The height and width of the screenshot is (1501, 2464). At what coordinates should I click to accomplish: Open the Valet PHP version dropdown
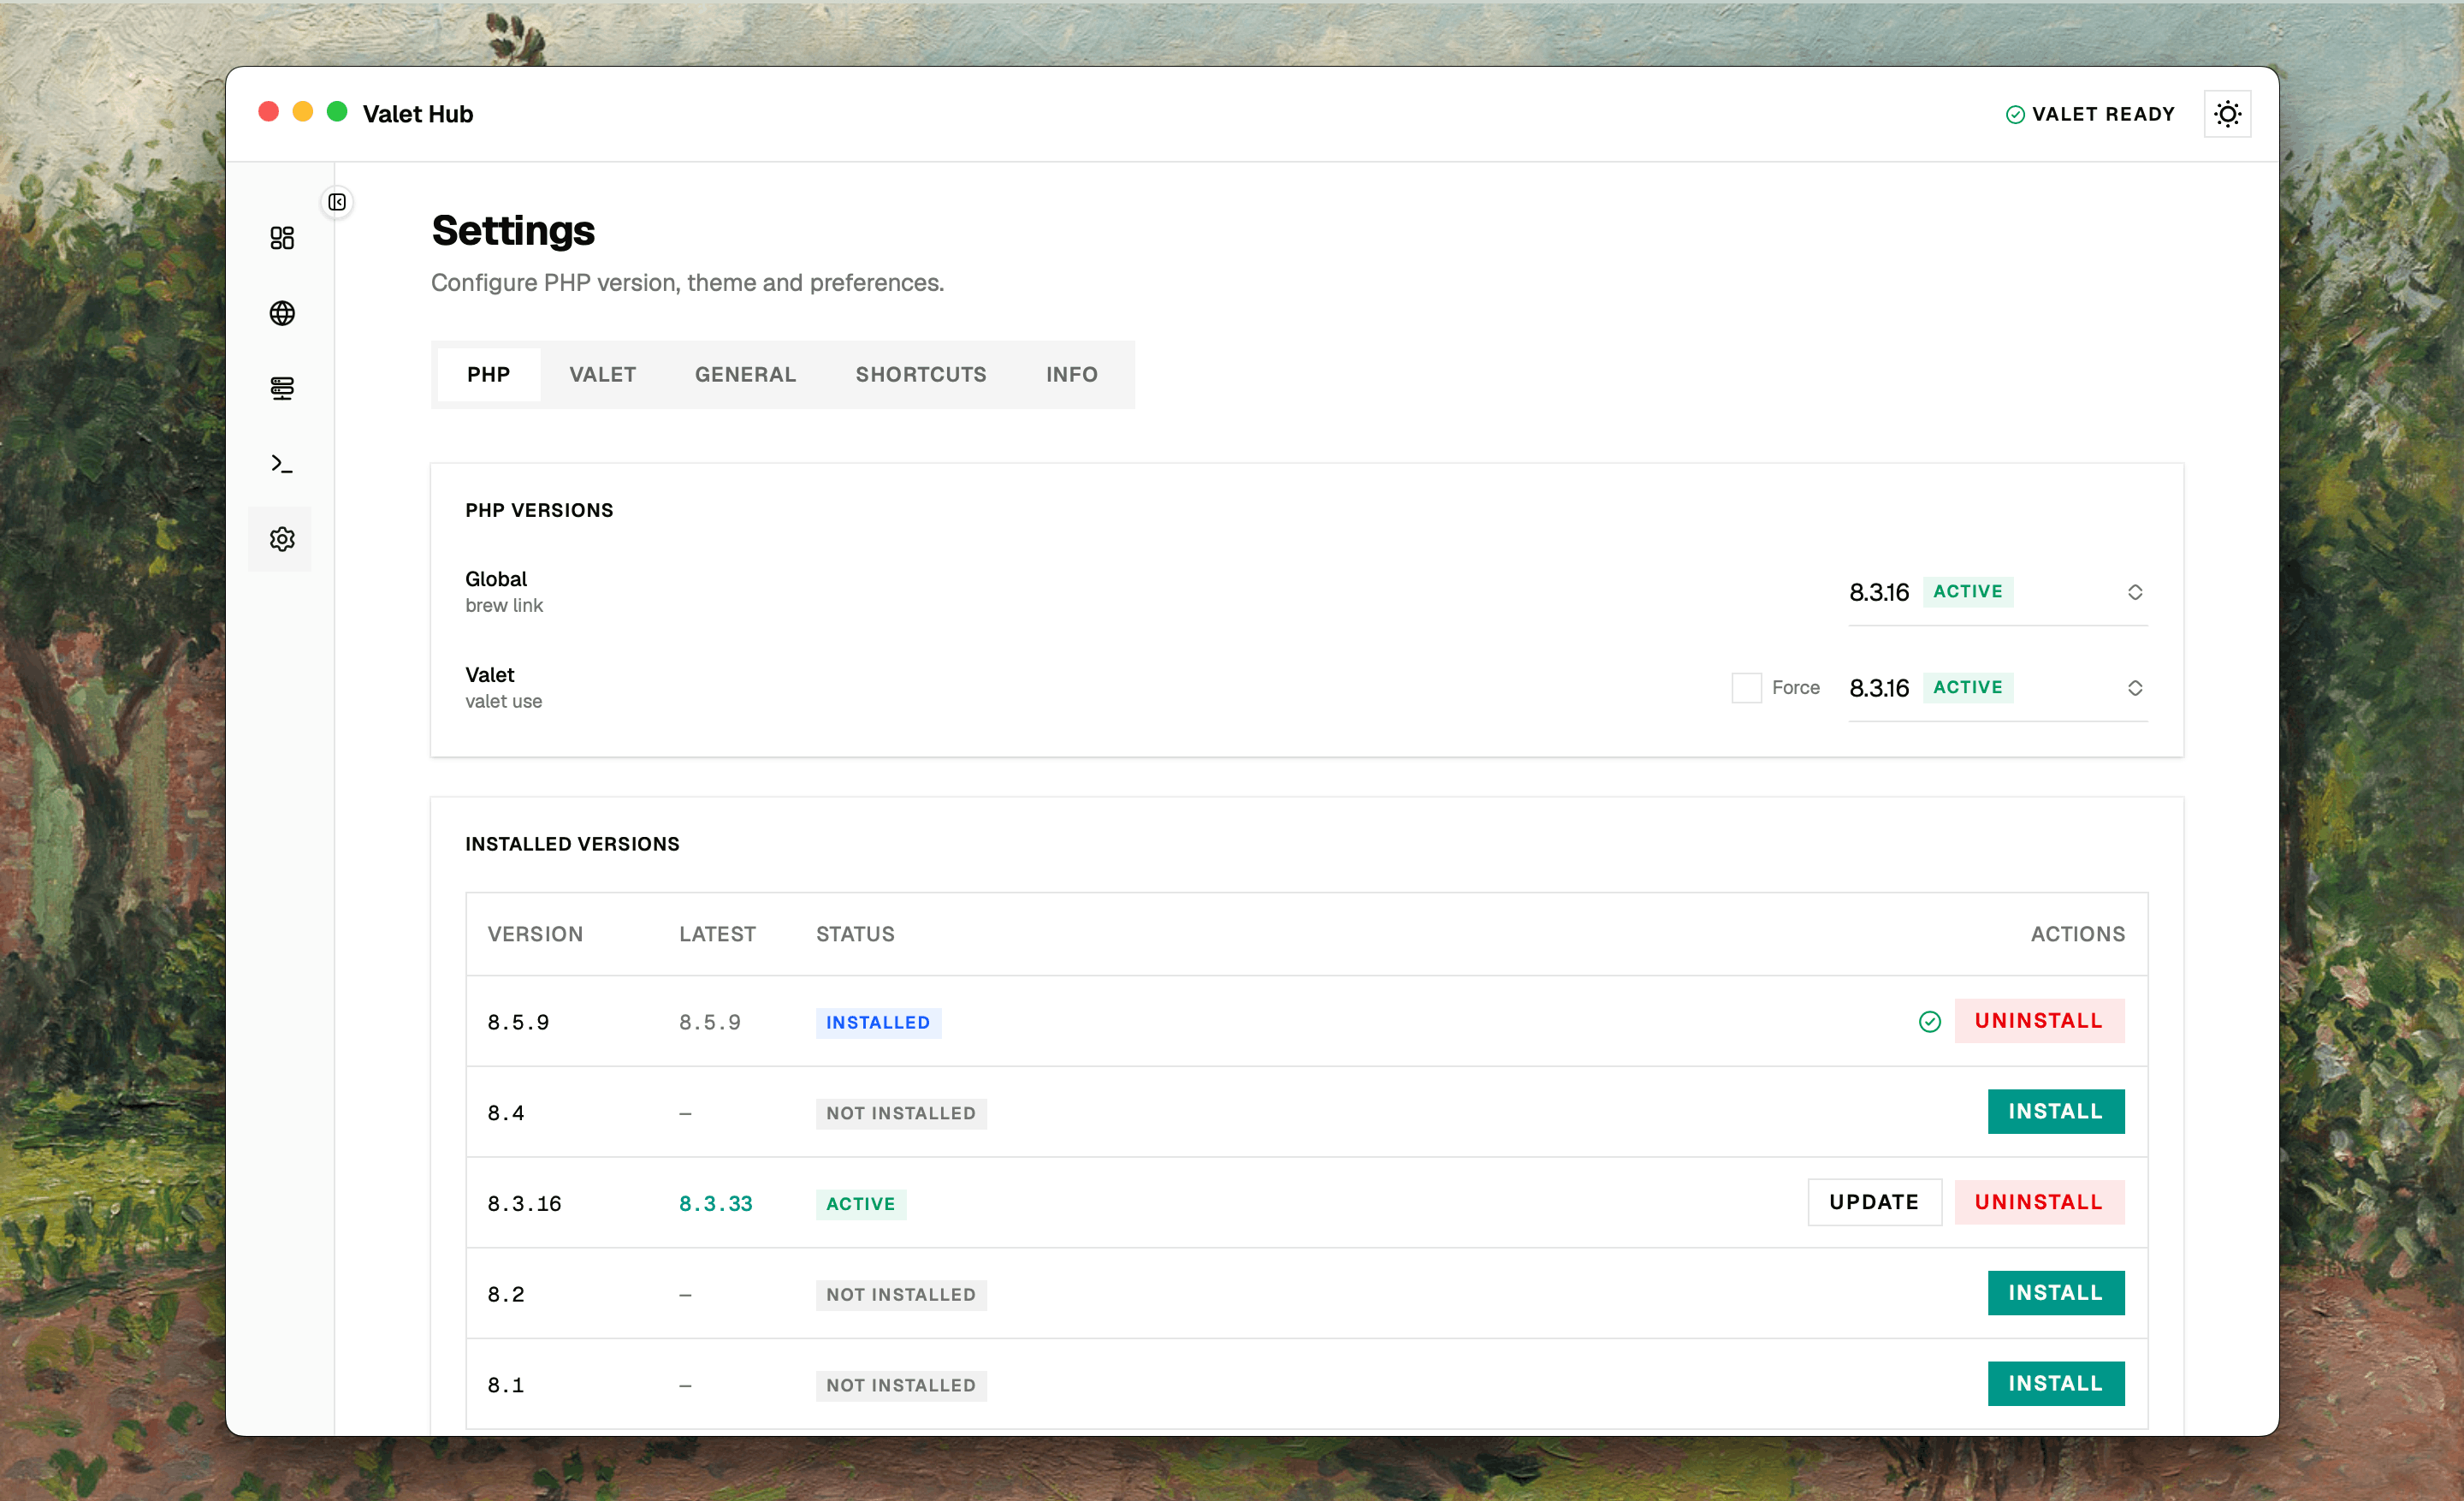(x=1998, y=688)
